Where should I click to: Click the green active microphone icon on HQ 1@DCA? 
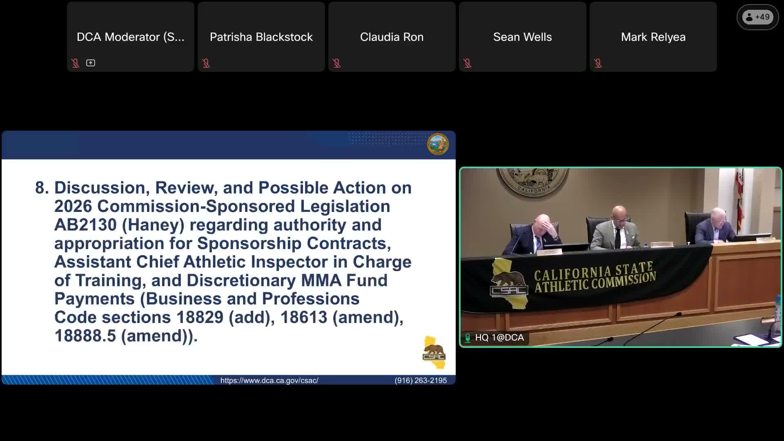(468, 338)
